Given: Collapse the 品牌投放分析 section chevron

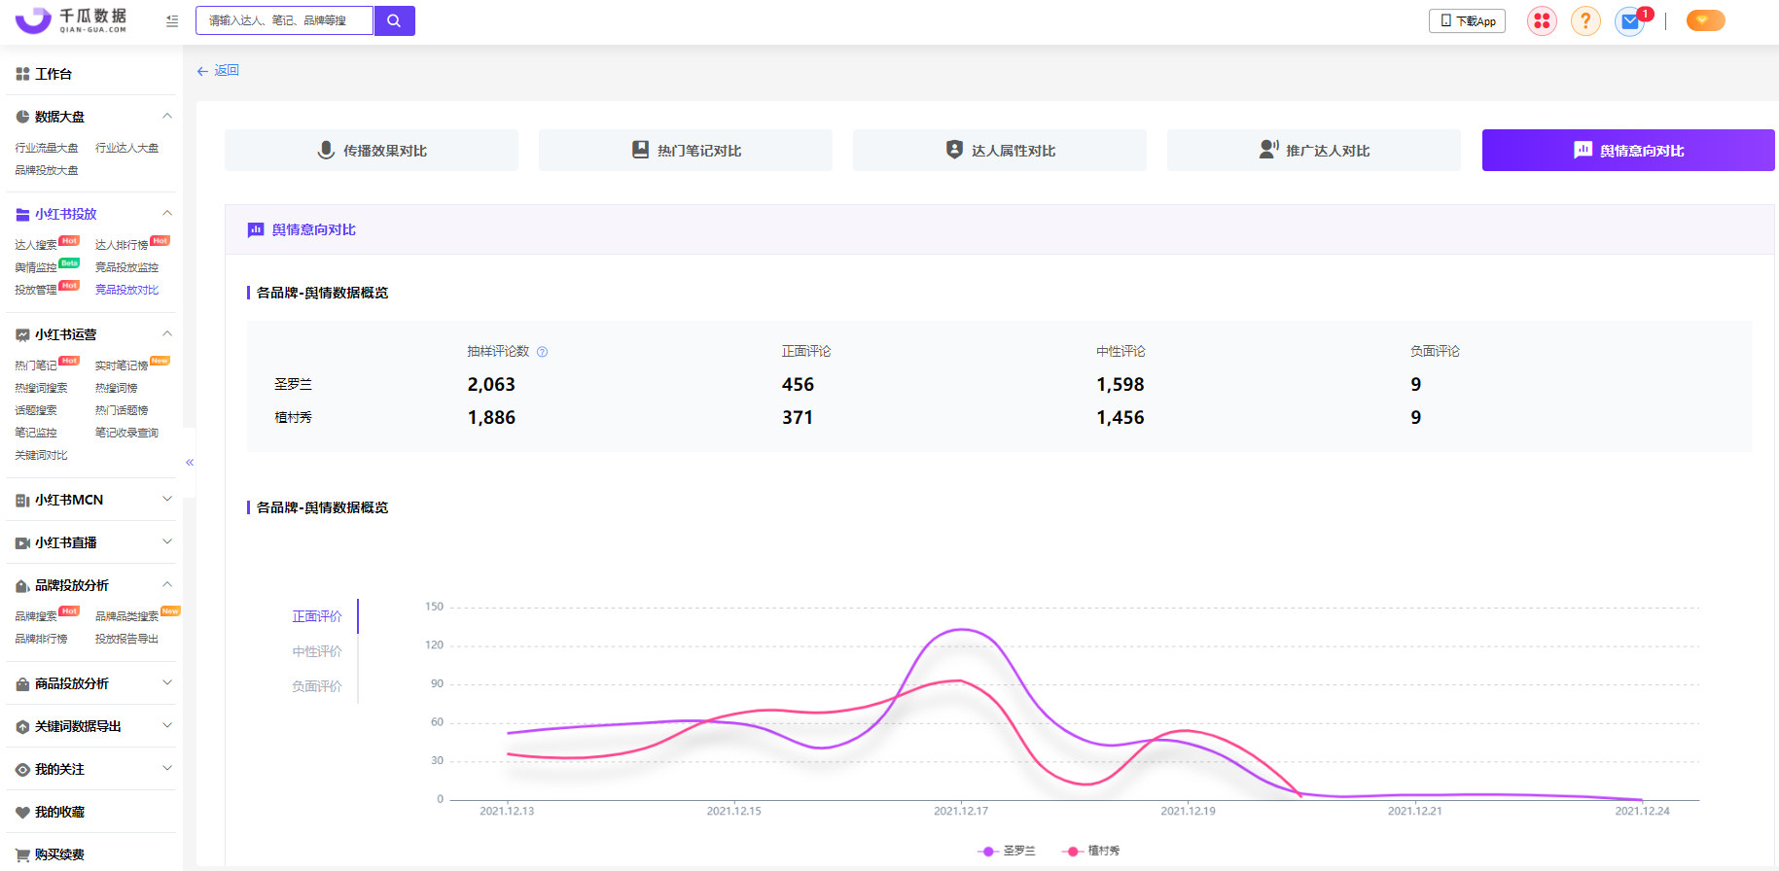Looking at the screenshot, I should click(x=167, y=584).
